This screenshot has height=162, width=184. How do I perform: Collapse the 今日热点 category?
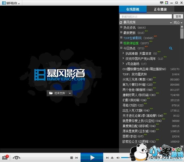[x=121, y=48]
